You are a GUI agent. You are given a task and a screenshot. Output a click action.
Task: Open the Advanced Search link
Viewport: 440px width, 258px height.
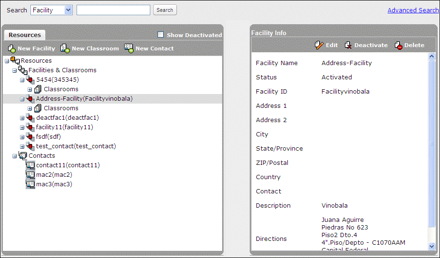pyautogui.click(x=413, y=10)
